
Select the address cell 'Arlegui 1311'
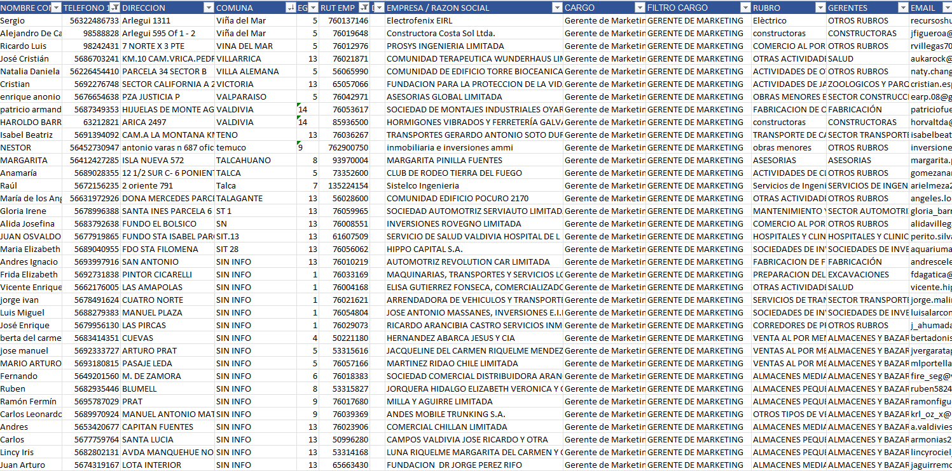coord(168,20)
